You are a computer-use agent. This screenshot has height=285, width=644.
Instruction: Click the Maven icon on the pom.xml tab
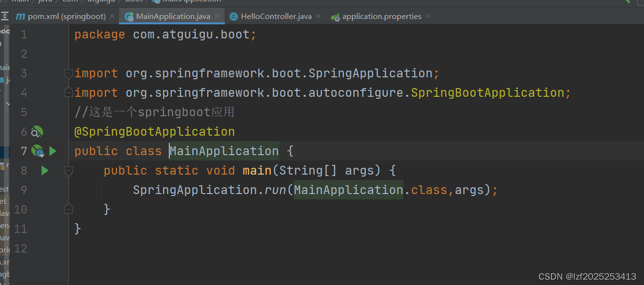[x=21, y=16]
